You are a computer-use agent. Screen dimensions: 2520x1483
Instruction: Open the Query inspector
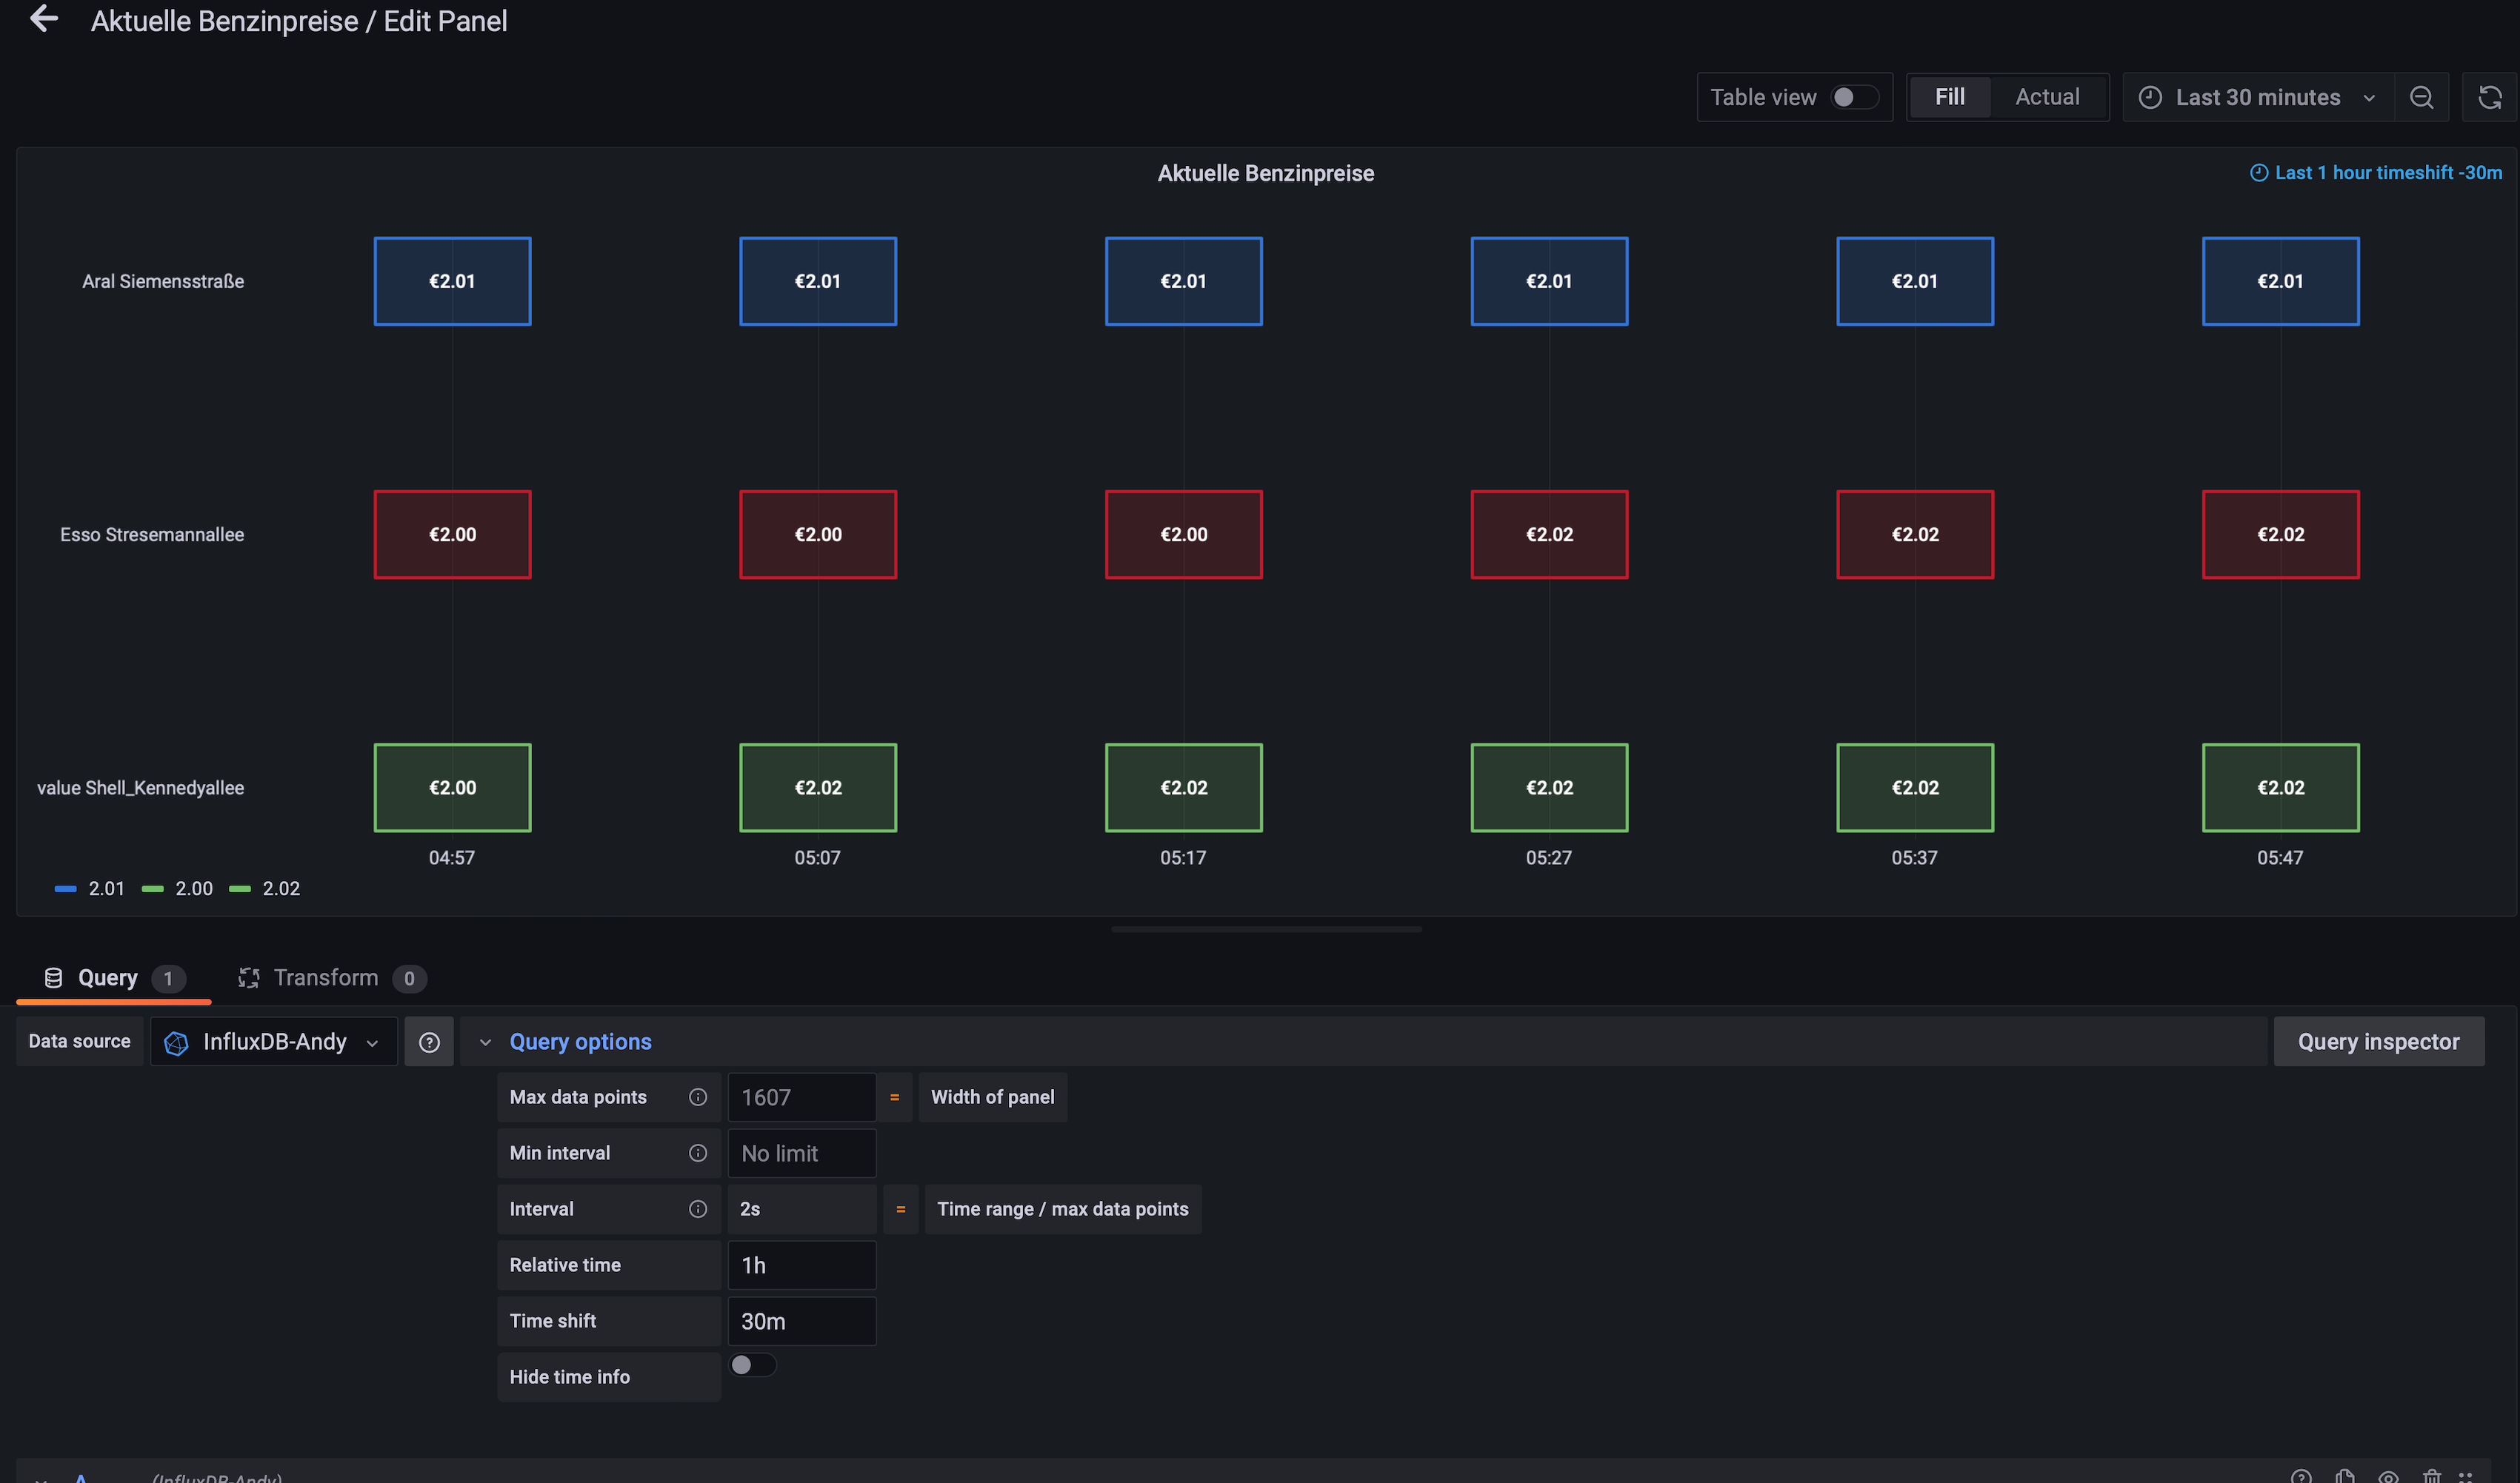(x=2377, y=1042)
